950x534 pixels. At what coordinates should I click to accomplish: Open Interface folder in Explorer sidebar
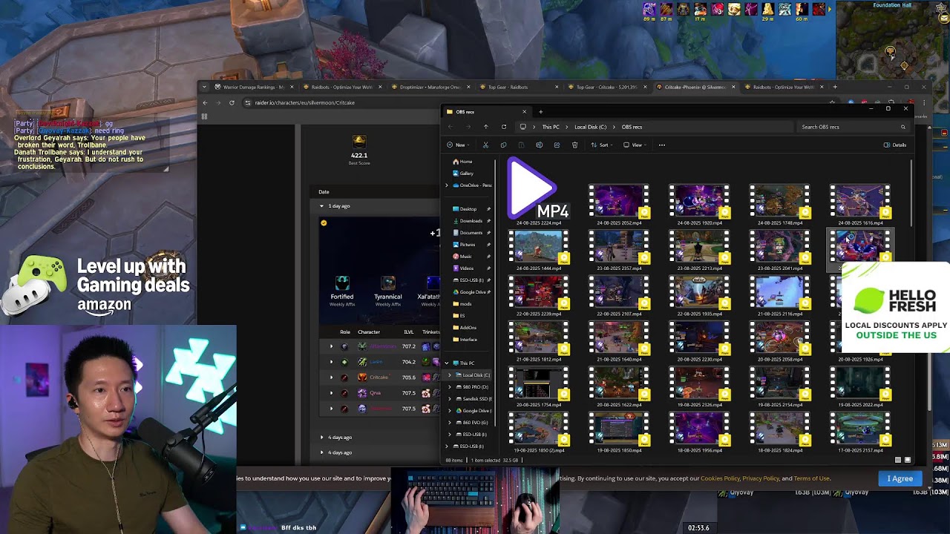point(465,340)
